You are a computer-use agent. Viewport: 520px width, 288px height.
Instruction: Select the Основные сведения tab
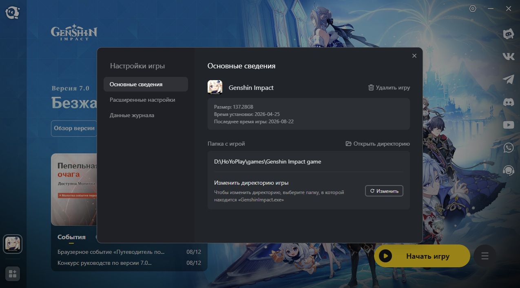click(146, 84)
